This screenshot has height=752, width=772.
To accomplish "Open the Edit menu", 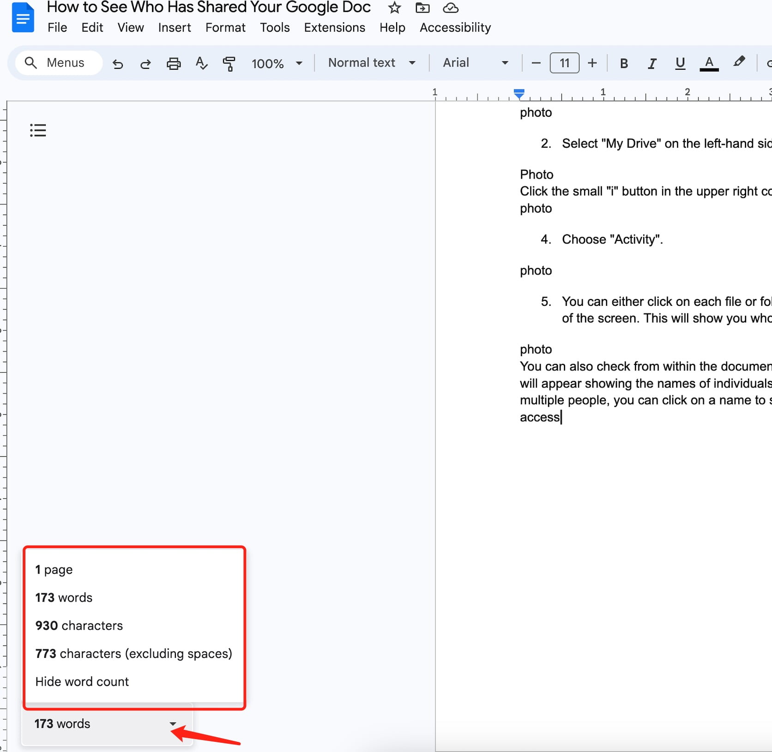I will pyautogui.click(x=92, y=28).
